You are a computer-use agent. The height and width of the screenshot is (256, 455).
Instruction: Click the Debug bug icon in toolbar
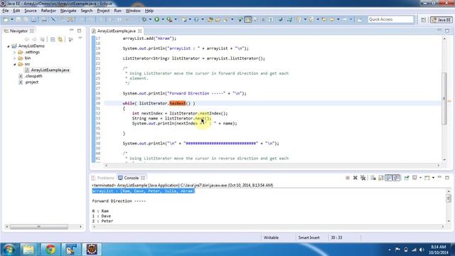pos(144,19)
